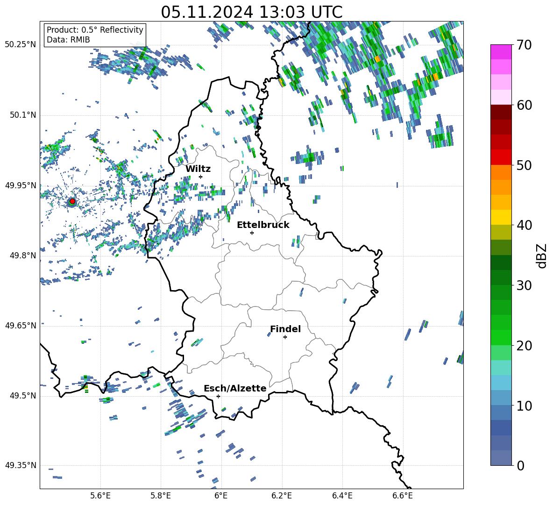Viewport: 553px width, 505px height.
Task: Click the 49.35°N latitude label
Action: click(x=21, y=465)
